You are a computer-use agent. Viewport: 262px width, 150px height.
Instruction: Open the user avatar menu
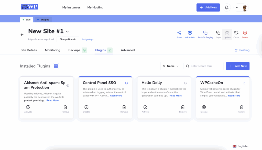click(x=245, y=8)
